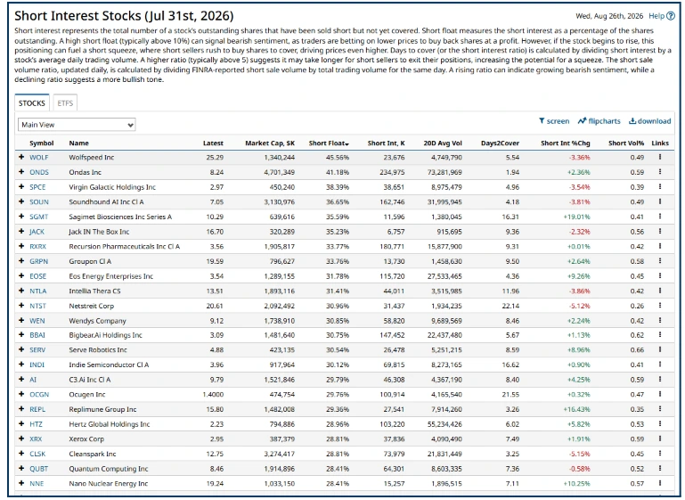Open the SPCE symbol link
The image size is (685, 500).
[37, 187]
